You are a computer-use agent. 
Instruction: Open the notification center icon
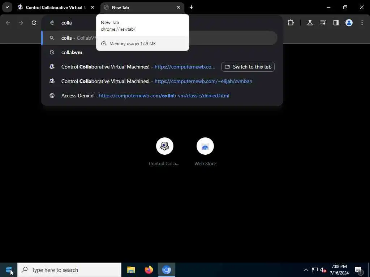point(358,270)
